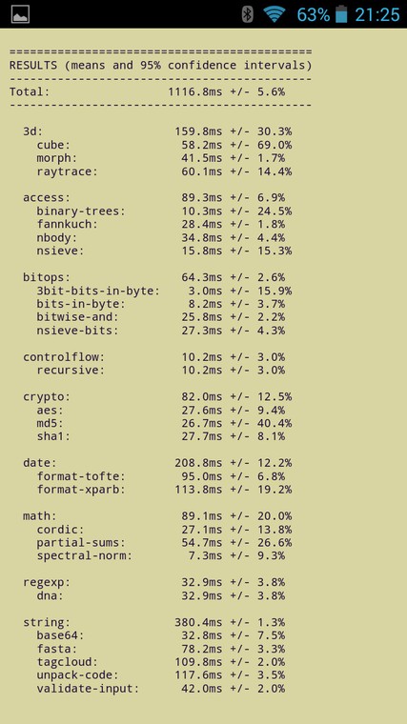
Task: Tap the bitops category row
Action: click(x=153, y=277)
